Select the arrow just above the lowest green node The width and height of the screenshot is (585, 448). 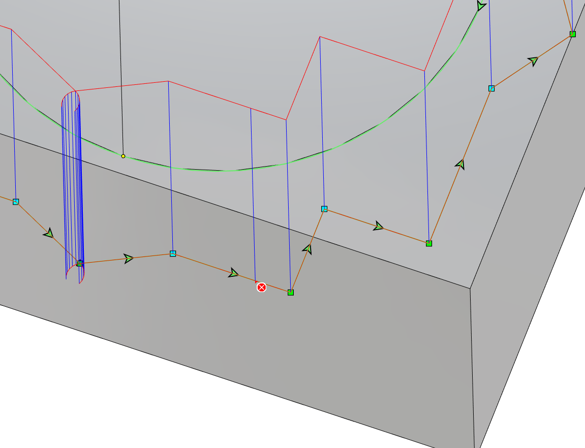point(307,249)
